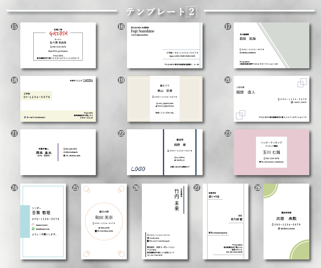Click the Instagram icon beside kanaotonashi

click(x=33, y=225)
